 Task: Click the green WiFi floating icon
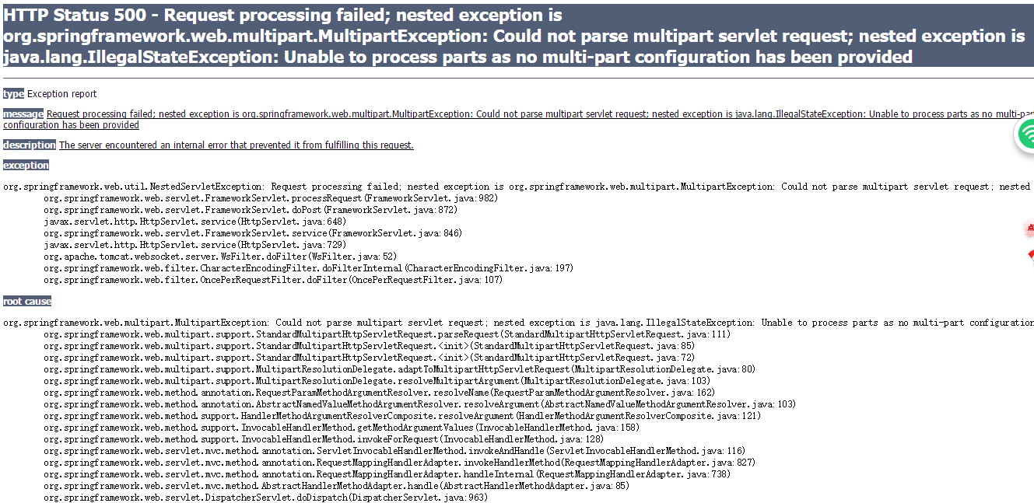coord(1025,135)
